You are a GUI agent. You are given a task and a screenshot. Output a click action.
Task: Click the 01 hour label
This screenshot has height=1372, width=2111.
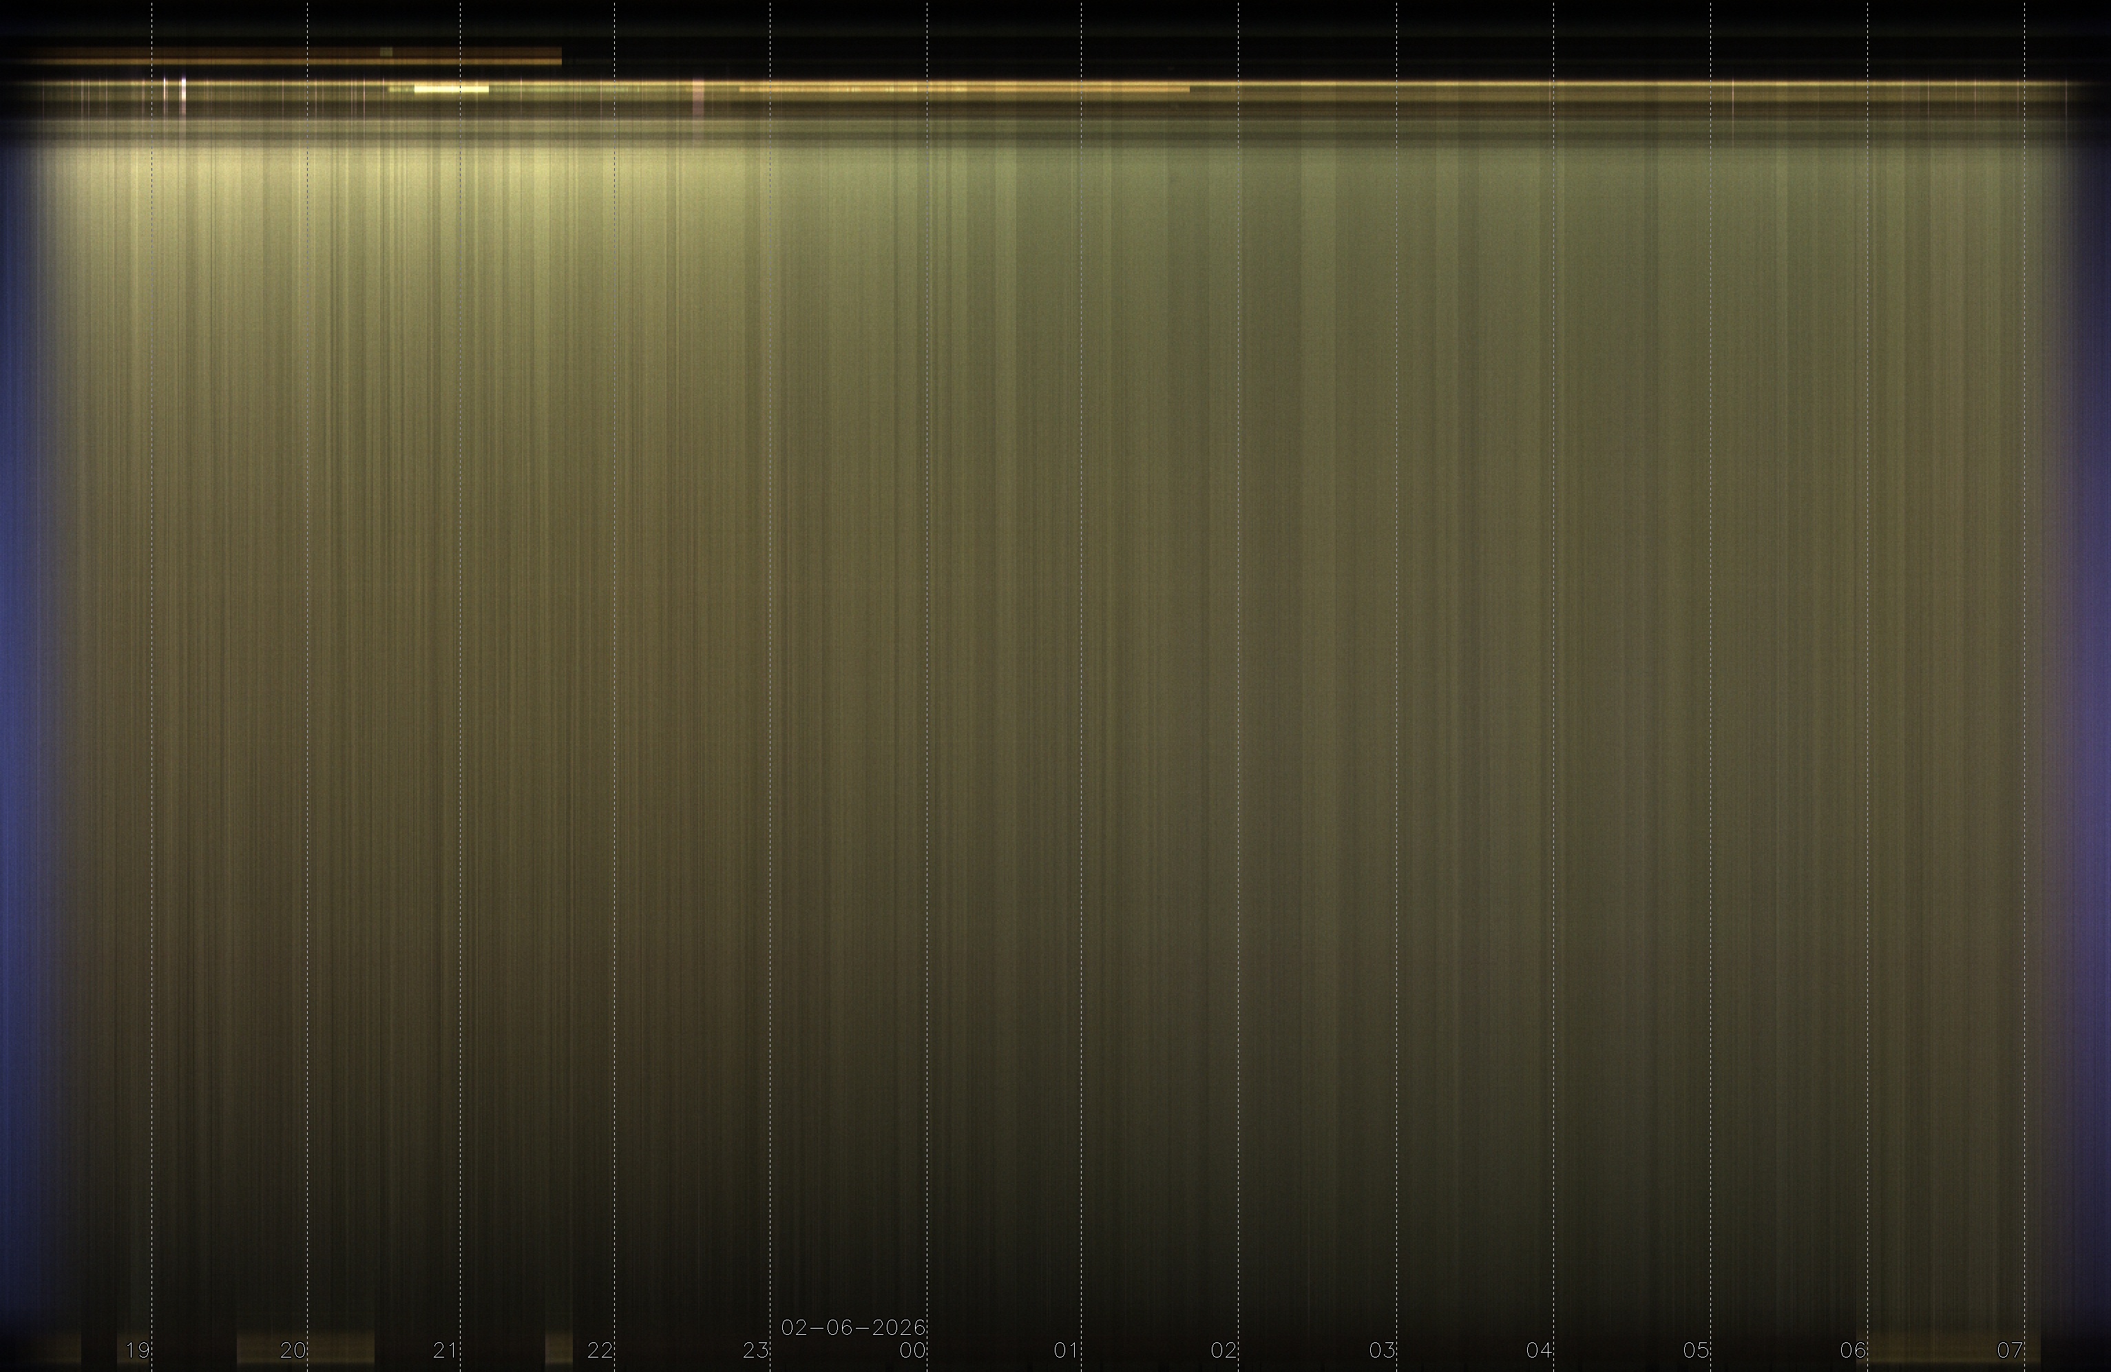[1066, 1350]
